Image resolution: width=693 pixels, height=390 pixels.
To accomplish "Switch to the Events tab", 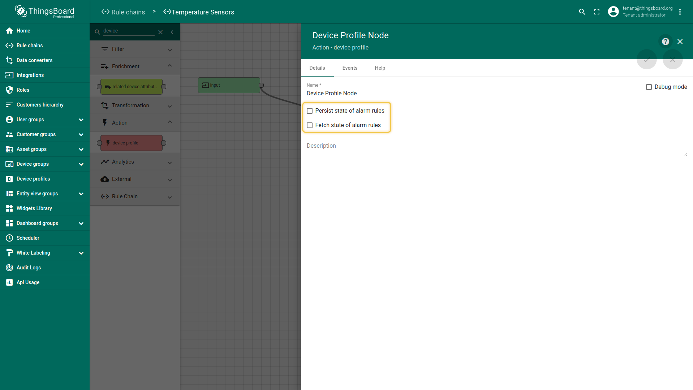I will pyautogui.click(x=350, y=68).
